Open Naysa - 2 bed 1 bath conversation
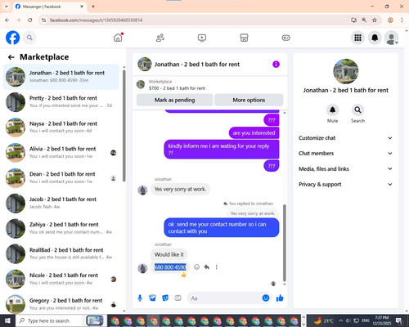Image resolution: width=409 pixels, height=327 pixels. [x=61, y=128]
